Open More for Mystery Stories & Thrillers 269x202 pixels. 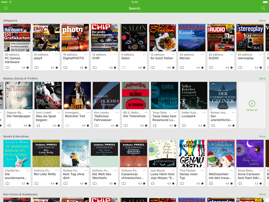[262, 78]
